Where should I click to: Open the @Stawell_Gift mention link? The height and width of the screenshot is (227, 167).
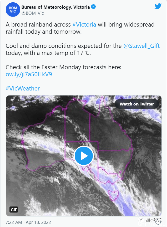coord(141,46)
